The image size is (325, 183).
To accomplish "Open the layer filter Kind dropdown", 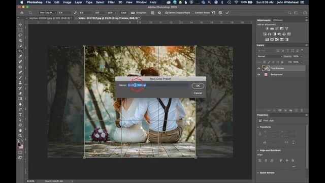I will 266,51.
